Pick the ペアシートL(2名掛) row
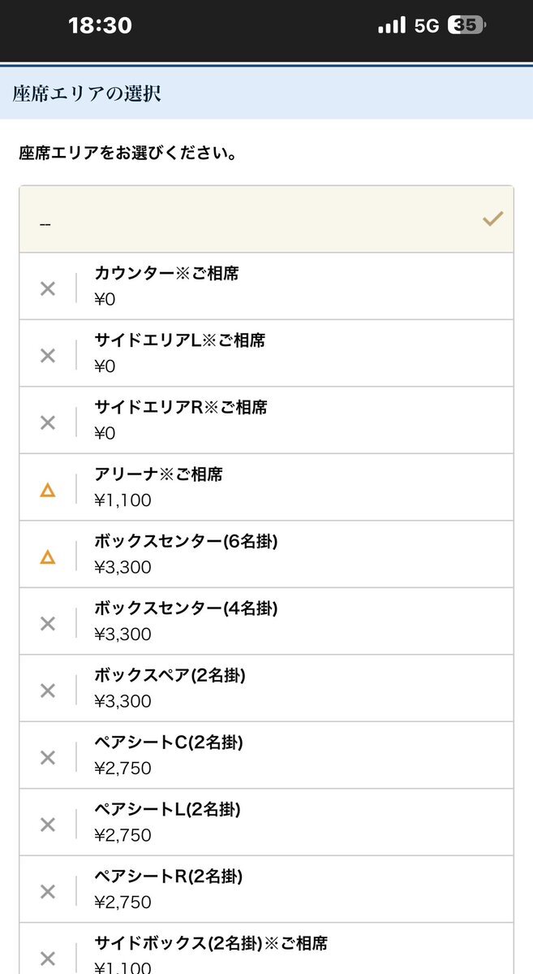 pos(292,822)
